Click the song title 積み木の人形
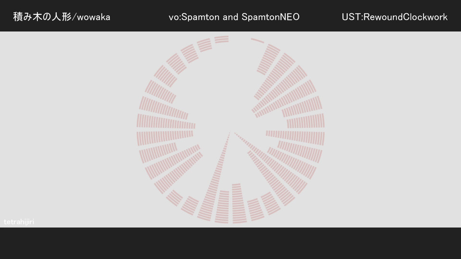The height and width of the screenshot is (259, 461). (42, 17)
